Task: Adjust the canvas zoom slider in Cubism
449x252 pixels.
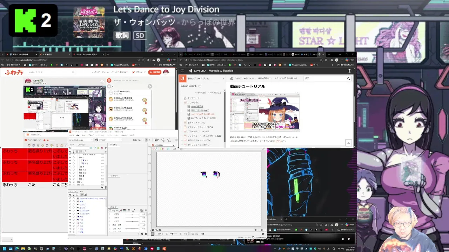Action: point(173,234)
